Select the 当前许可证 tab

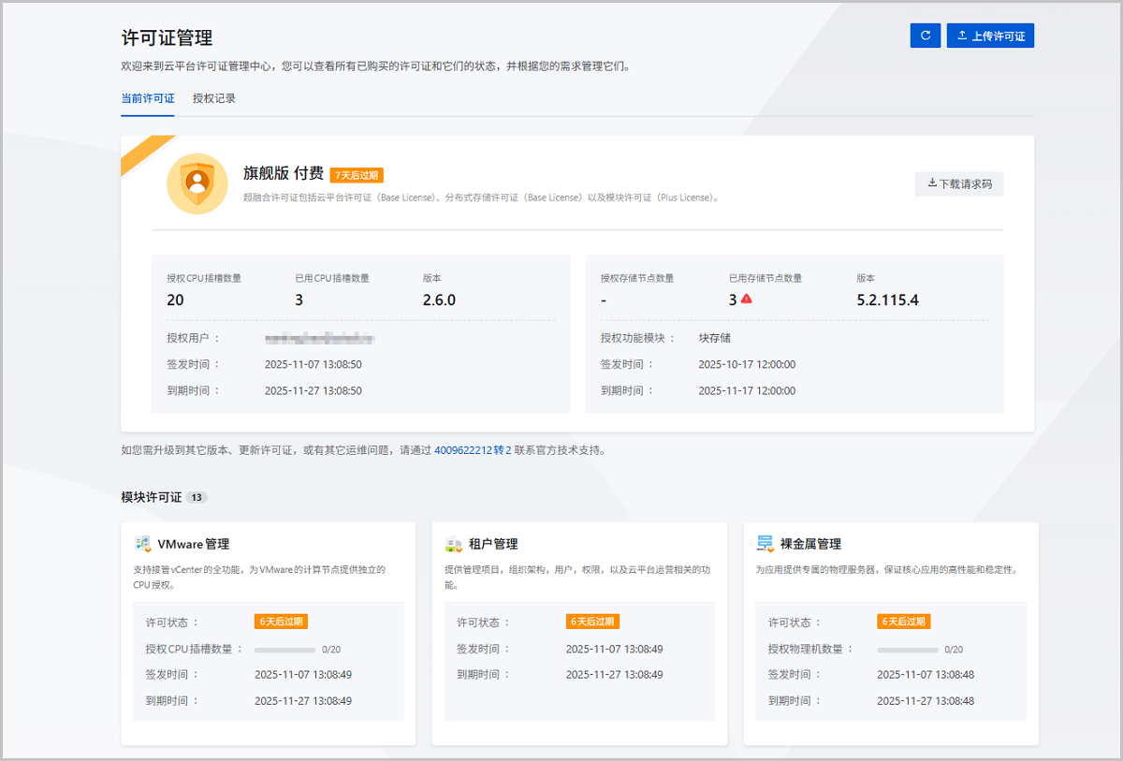147,98
